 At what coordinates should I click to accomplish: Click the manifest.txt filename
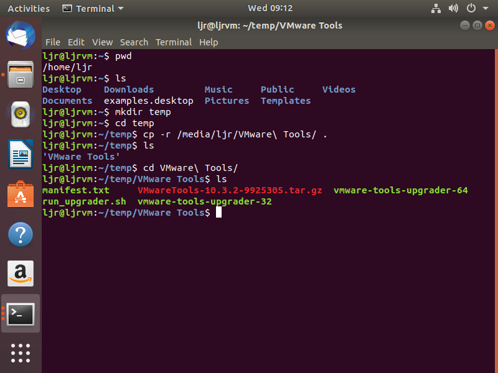tap(76, 190)
